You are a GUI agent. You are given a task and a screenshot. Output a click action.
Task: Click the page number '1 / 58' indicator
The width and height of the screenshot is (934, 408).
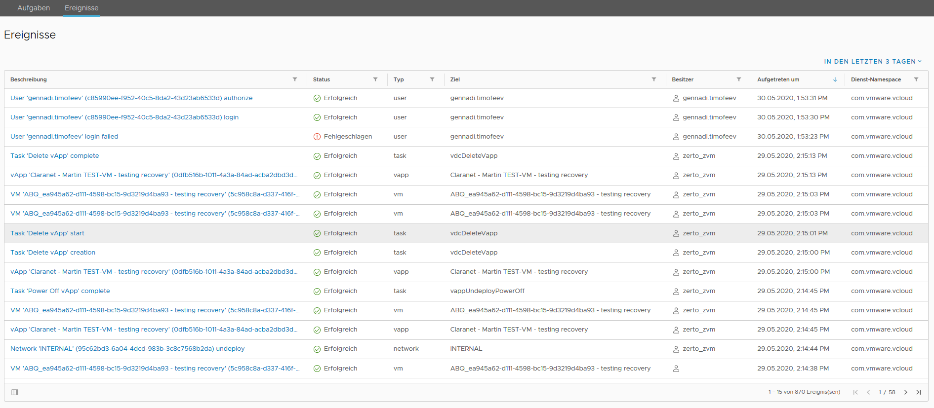[x=887, y=393]
